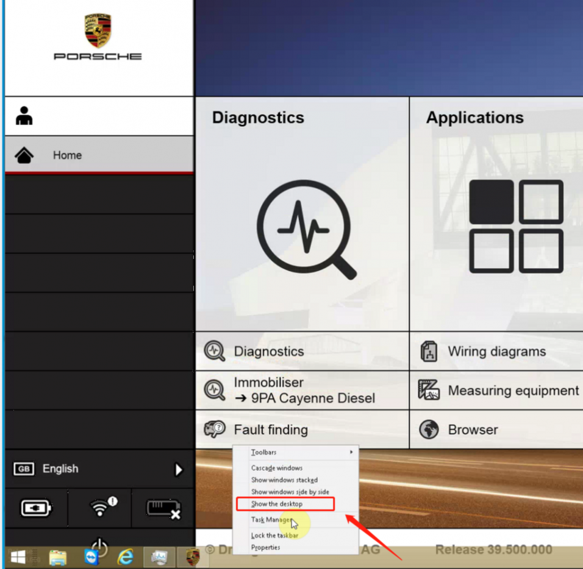Click the Windows Start button
This screenshot has width=583, height=569.
(18, 557)
